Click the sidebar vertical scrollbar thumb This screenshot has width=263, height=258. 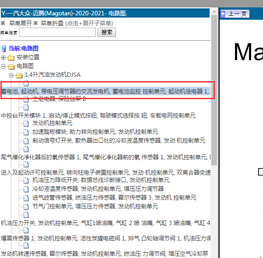coord(214,90)
